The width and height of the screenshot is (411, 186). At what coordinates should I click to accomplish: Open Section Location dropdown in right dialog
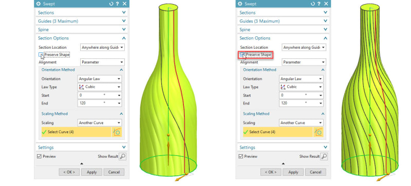(304, 47)
